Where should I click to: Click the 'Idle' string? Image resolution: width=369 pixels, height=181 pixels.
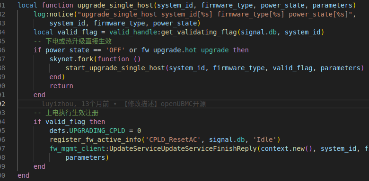(x=265, y=140)
